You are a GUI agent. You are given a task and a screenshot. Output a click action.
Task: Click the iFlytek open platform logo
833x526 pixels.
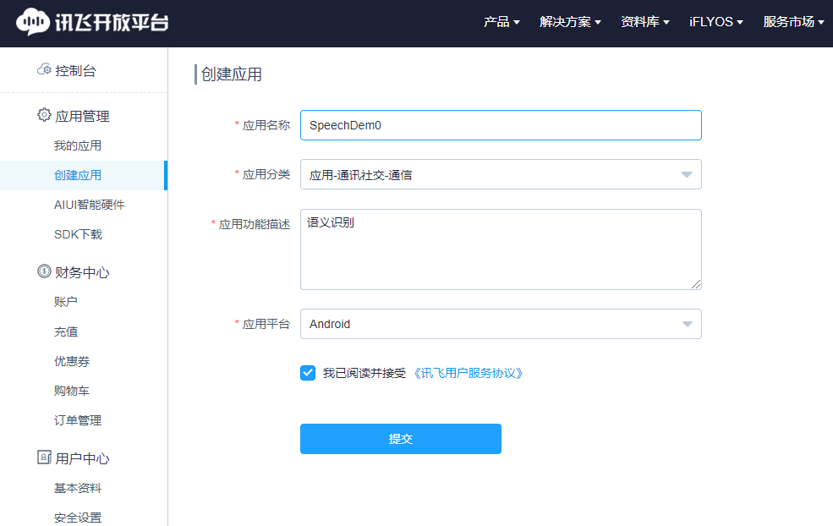(x=92, y=22)
